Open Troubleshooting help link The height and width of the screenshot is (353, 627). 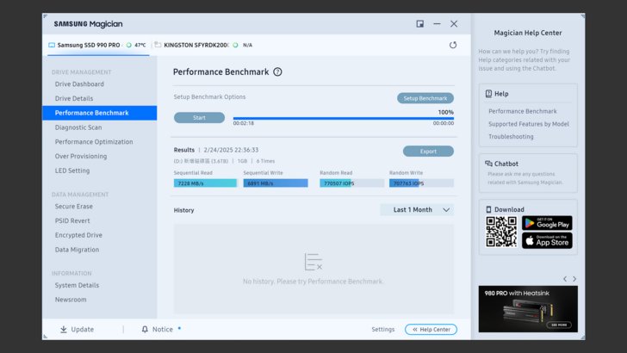click(511, 136)
